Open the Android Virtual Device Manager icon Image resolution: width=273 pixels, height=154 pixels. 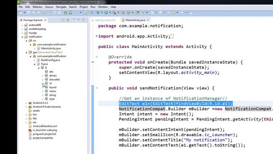click(x=70, y=12)
